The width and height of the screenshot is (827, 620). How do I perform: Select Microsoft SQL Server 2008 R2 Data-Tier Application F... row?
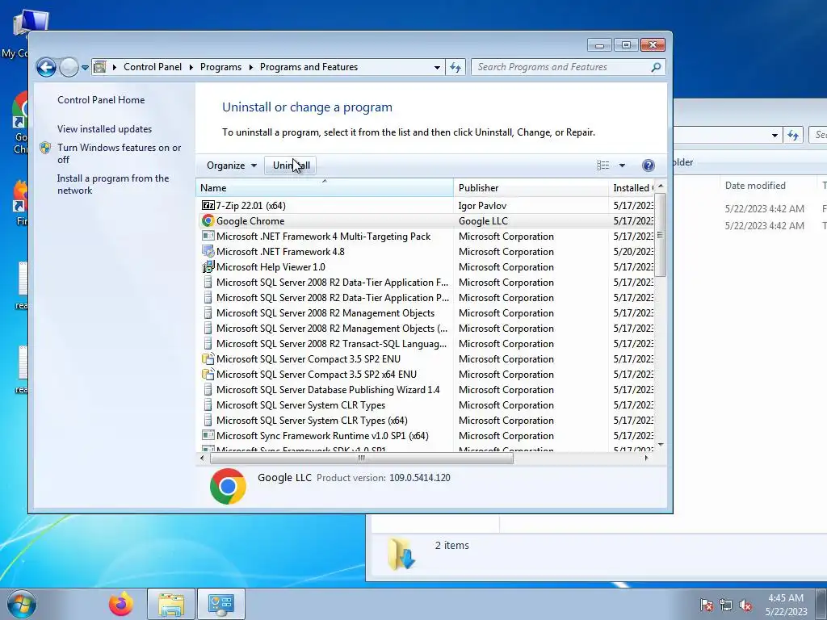tap(425, 283)
